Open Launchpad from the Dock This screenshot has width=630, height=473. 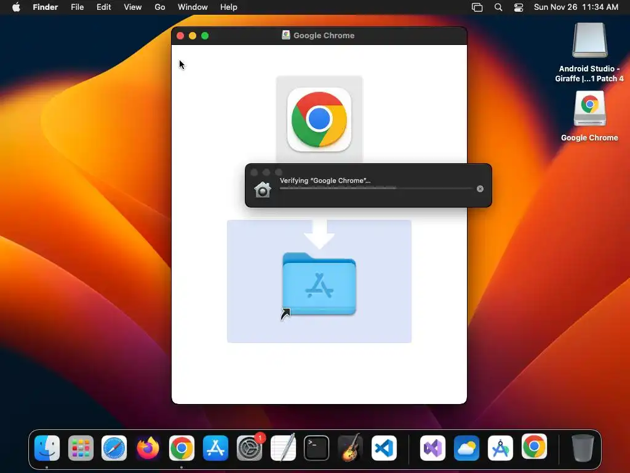81,448
